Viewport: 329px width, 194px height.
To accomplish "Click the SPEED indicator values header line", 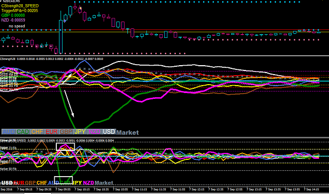I will [x=57, y=140].
